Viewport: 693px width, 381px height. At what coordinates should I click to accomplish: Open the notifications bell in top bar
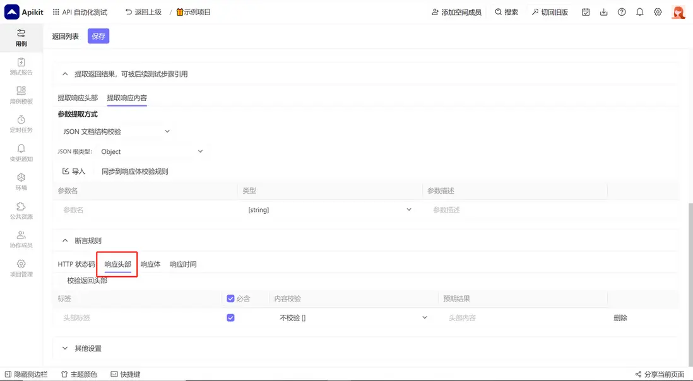(x=639, y=12)
